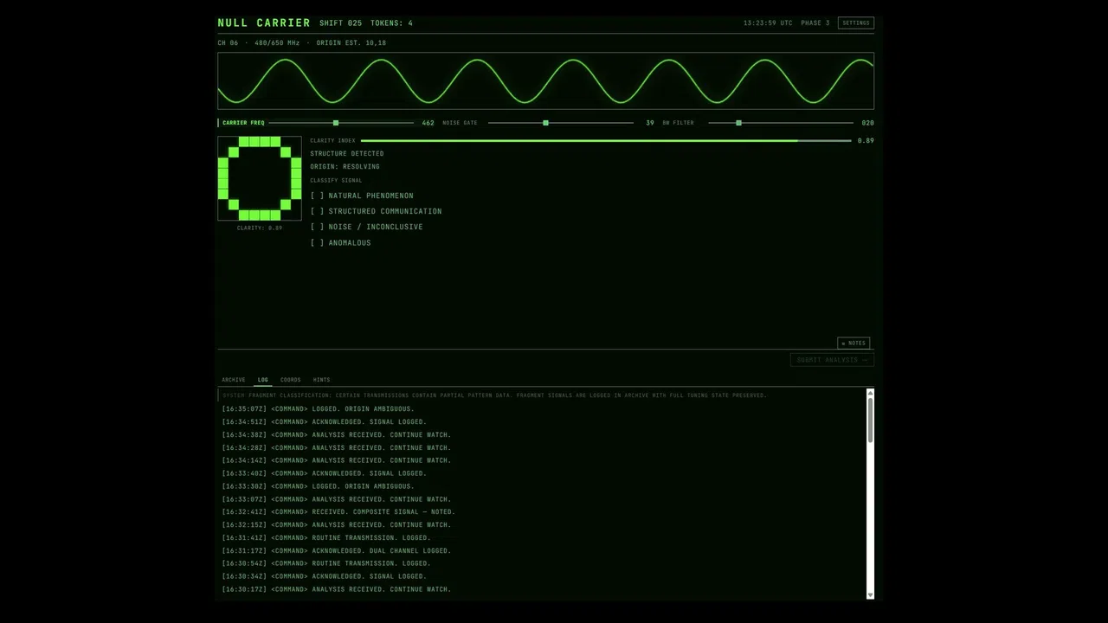Click the system fragment classification message
1108x623 pixels.
point(494,395)
